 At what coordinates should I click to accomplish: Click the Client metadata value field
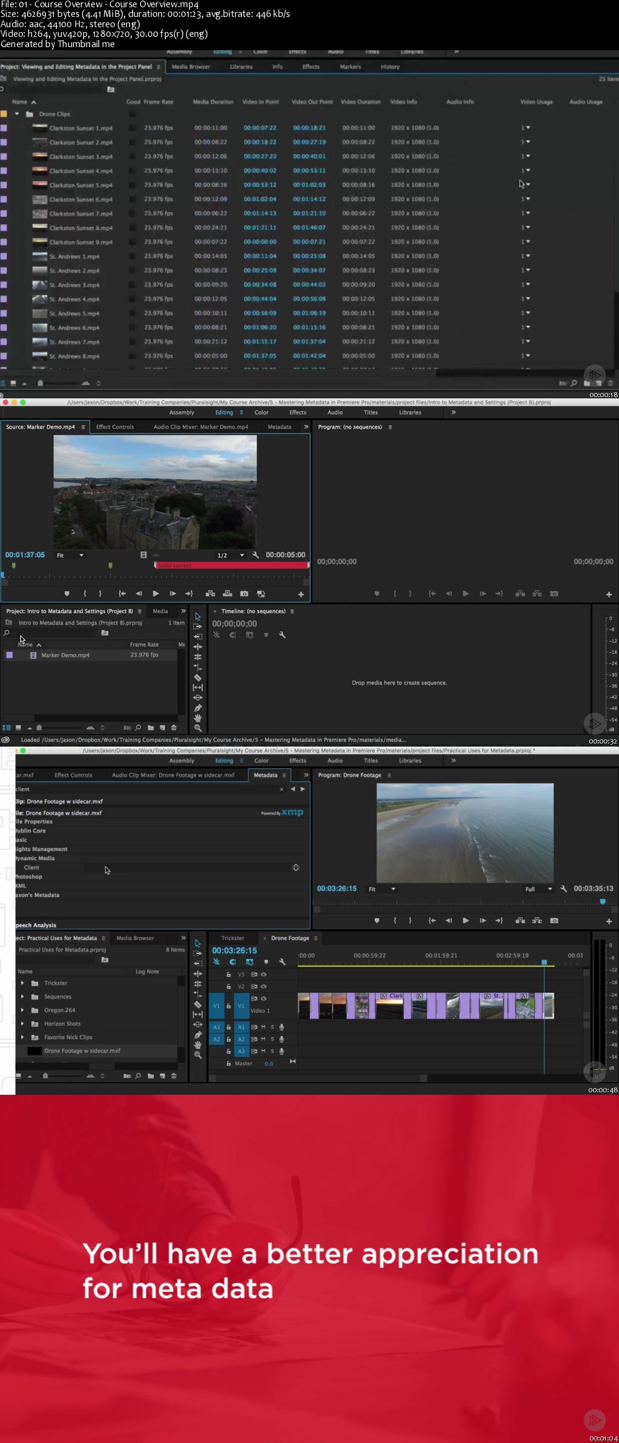click(186, 867)
